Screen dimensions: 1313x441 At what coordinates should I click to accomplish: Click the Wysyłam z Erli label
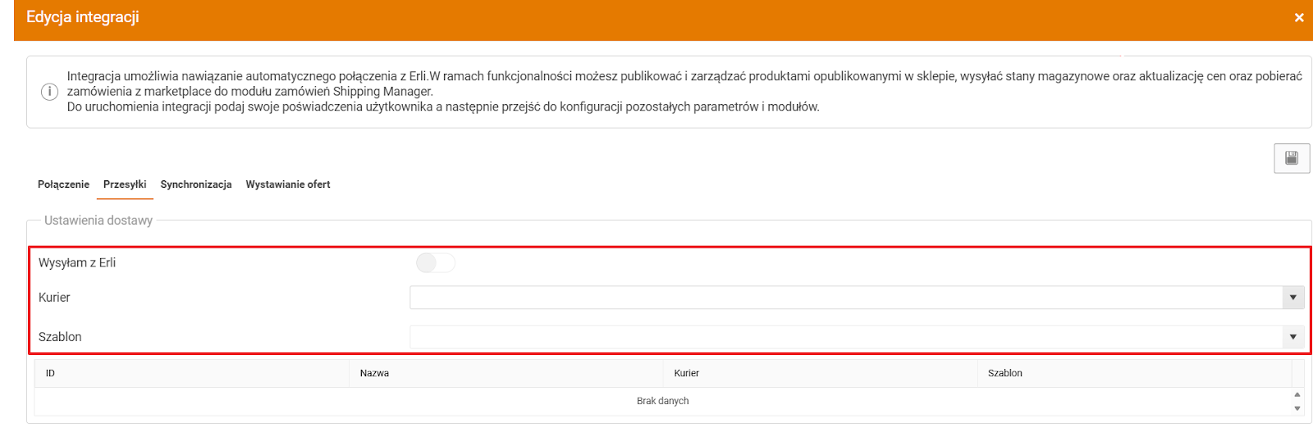[77, 262]
